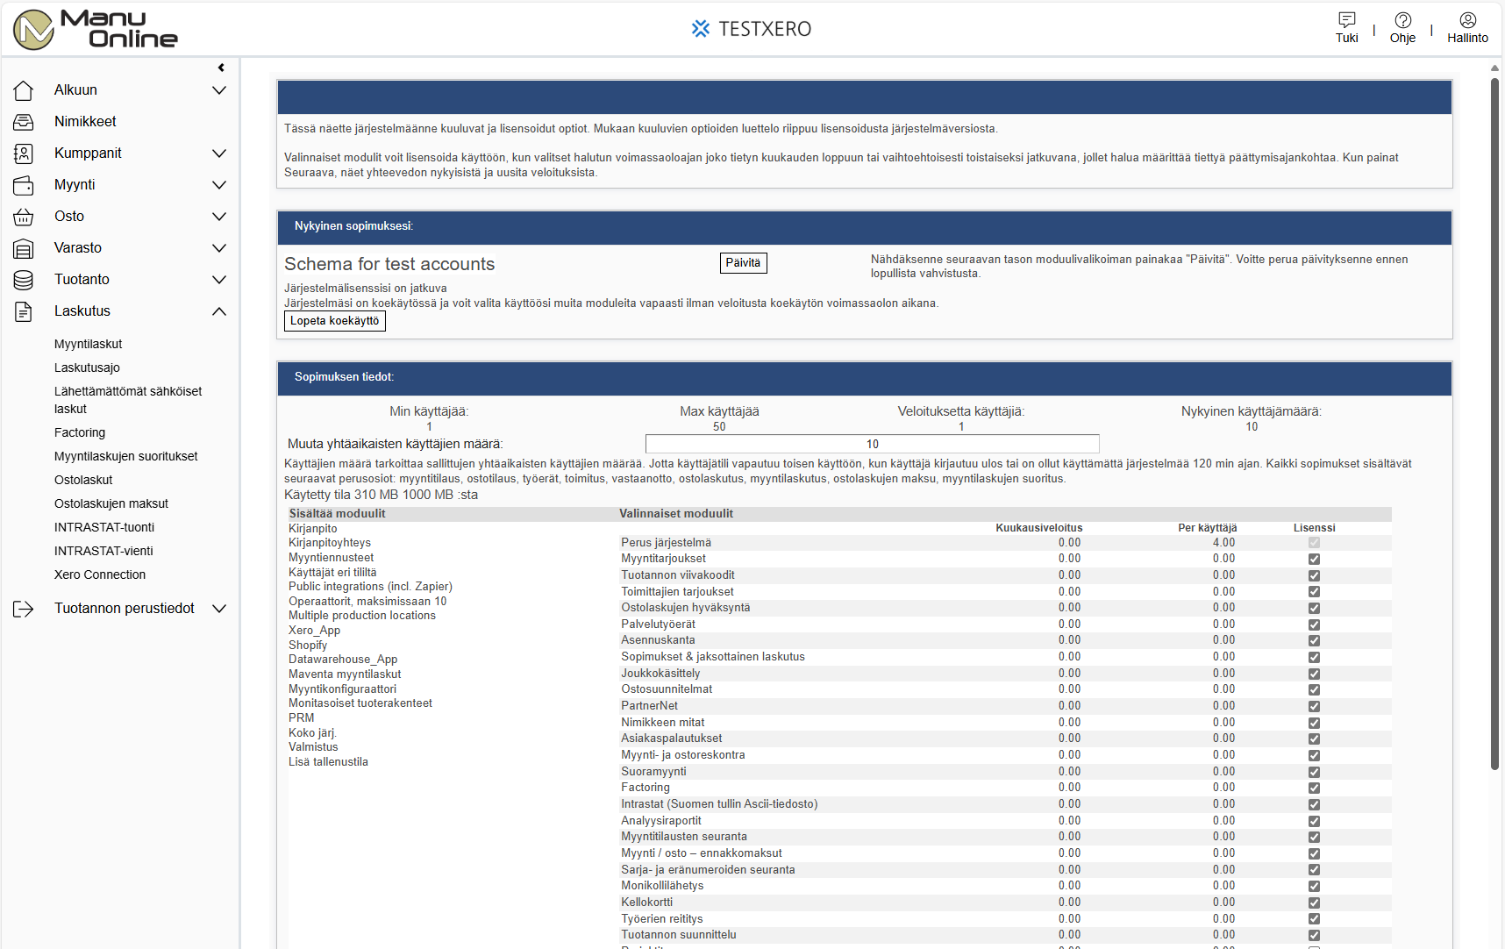Viewport: 1505px width, 949px height.
Task: Click the page vertical scrollbar thumb
Action: 1495,424
